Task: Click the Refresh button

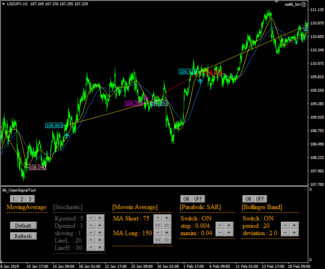Action: pyautogui.click(x=23, y=236)
